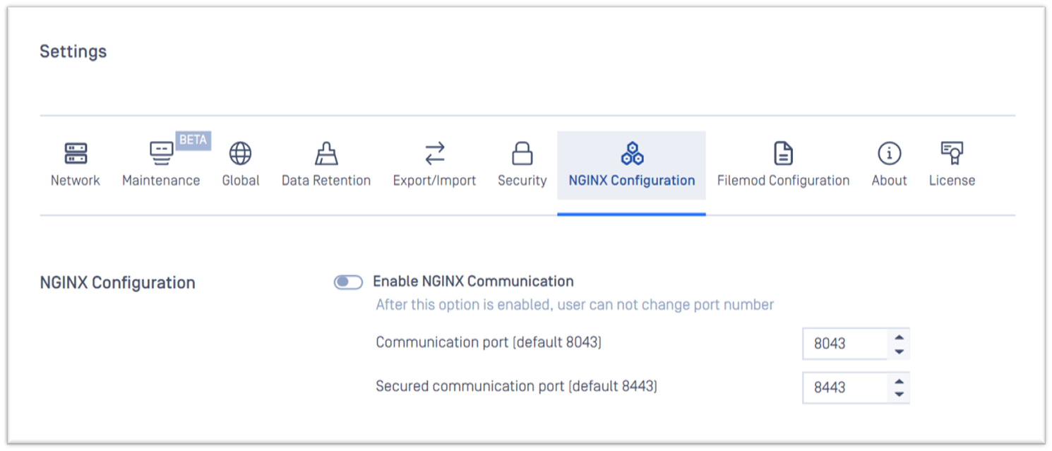Click the "Enable NGINX Communication" label
The width and height of the screenshot is (1052, 451).
473,282
